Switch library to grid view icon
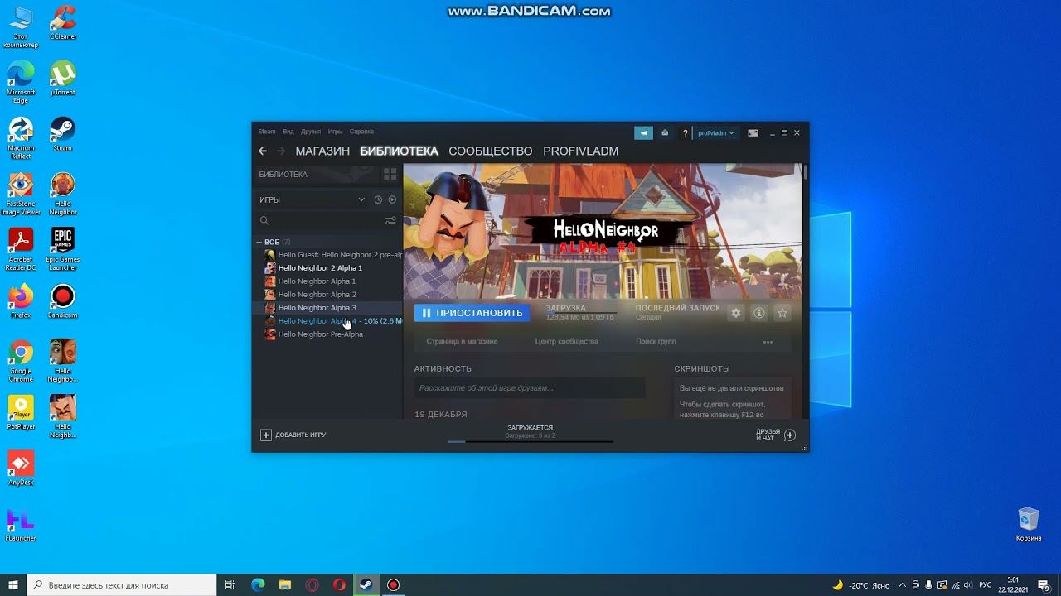The height and width of the screenshot is (596, 1061). click(390, 175)
